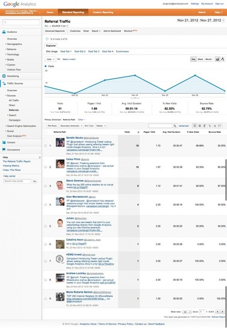Open the Export dropdown

(x=96, y=31)
